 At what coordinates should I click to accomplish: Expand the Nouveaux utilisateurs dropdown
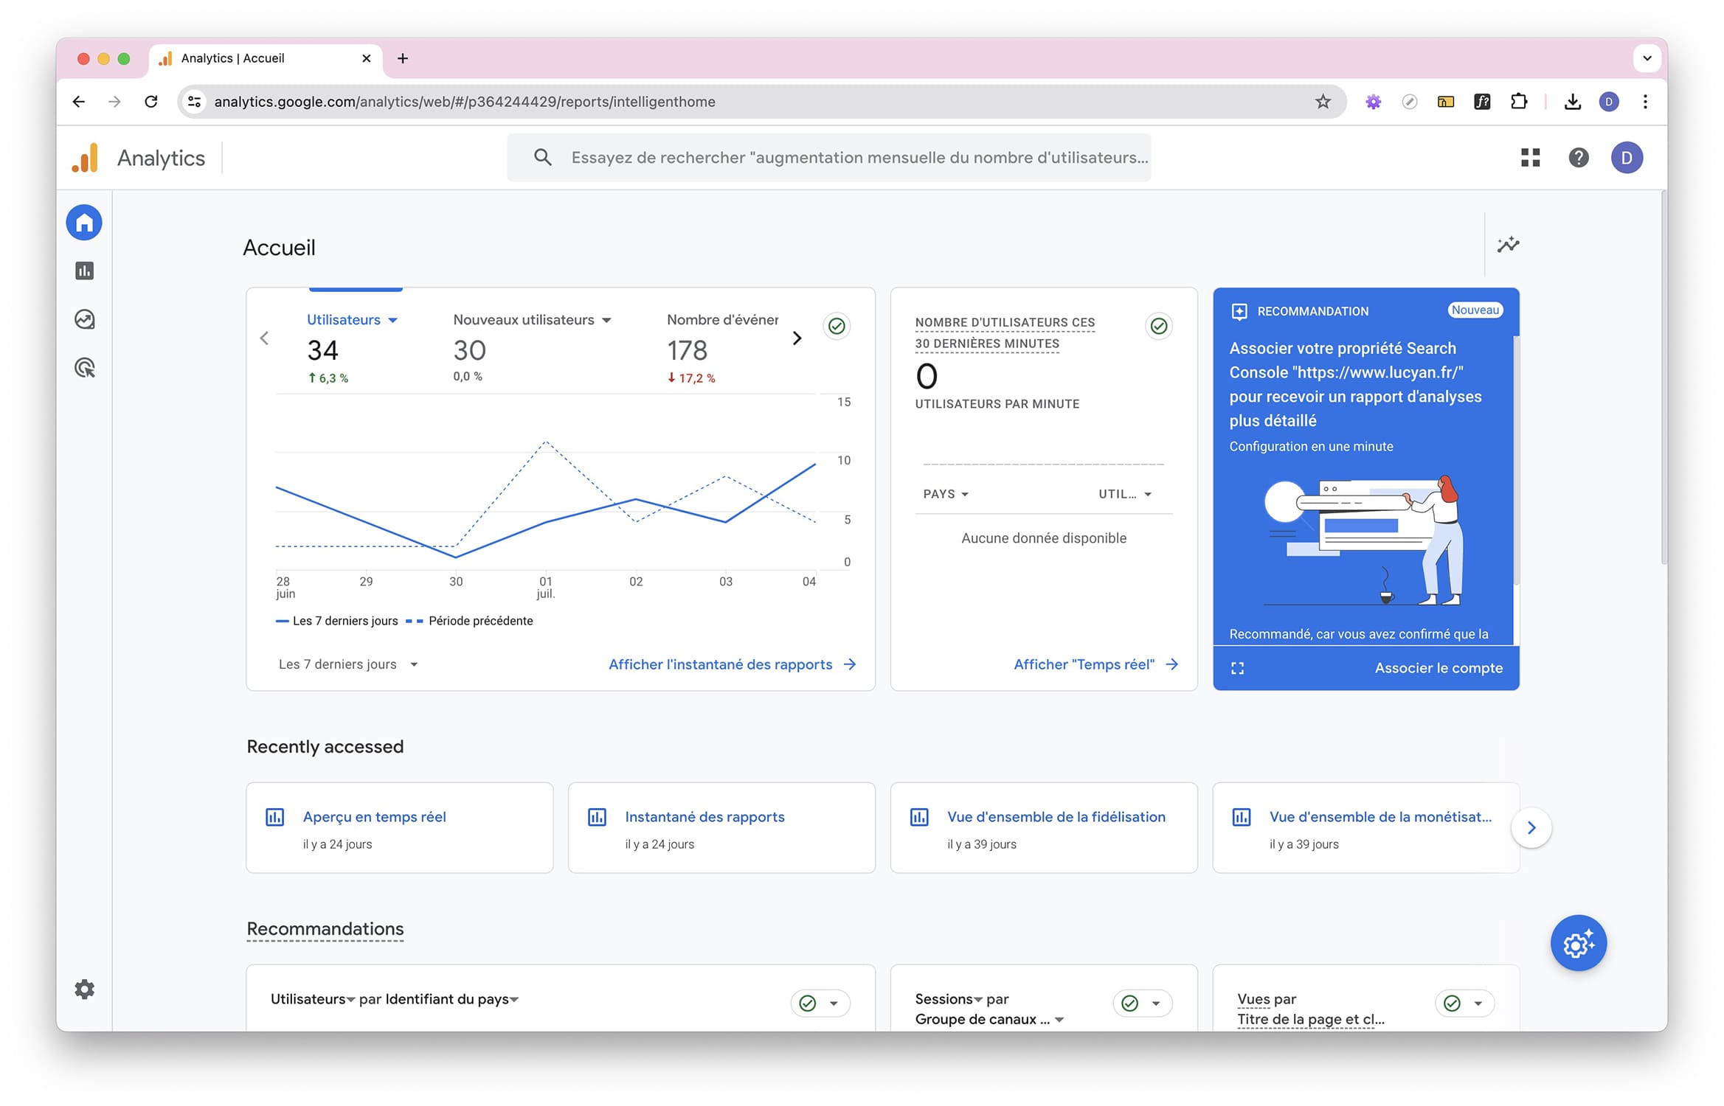pos(607,319)
